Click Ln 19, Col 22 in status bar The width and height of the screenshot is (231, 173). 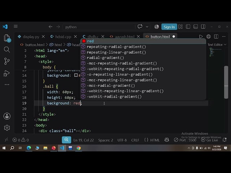coord(83,140)
